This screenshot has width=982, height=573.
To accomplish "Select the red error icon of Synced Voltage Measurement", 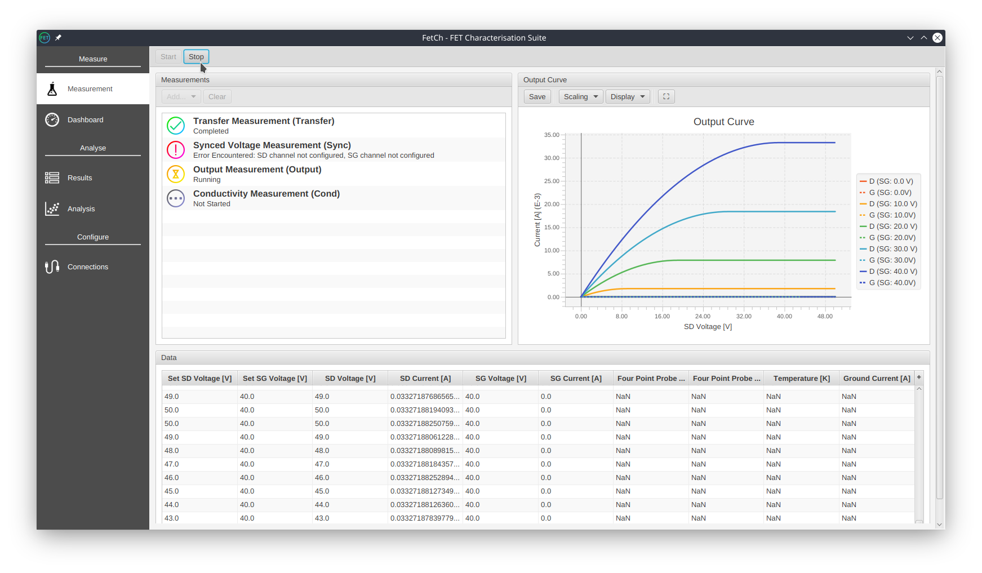I will tap(176, 150).
